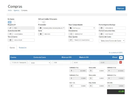Open Tipo Comprobante dropdown showing 01 Factura
Screen dimensions: 133x101
point(84,28)
